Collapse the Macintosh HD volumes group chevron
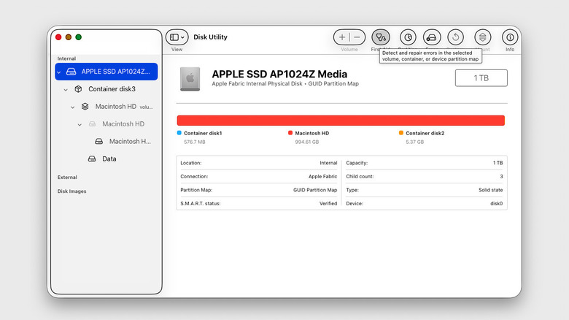 tap(72, 107)
